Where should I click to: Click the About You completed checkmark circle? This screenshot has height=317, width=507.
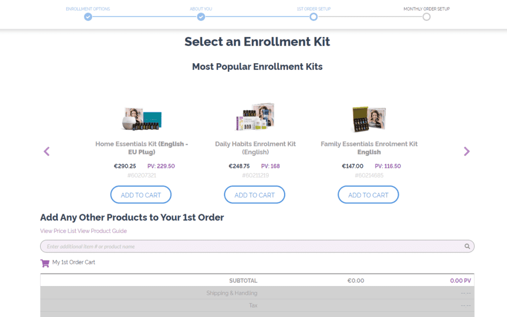coord(201,16)
